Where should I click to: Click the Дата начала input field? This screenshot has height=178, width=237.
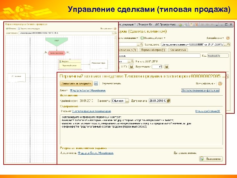(158, 101)
